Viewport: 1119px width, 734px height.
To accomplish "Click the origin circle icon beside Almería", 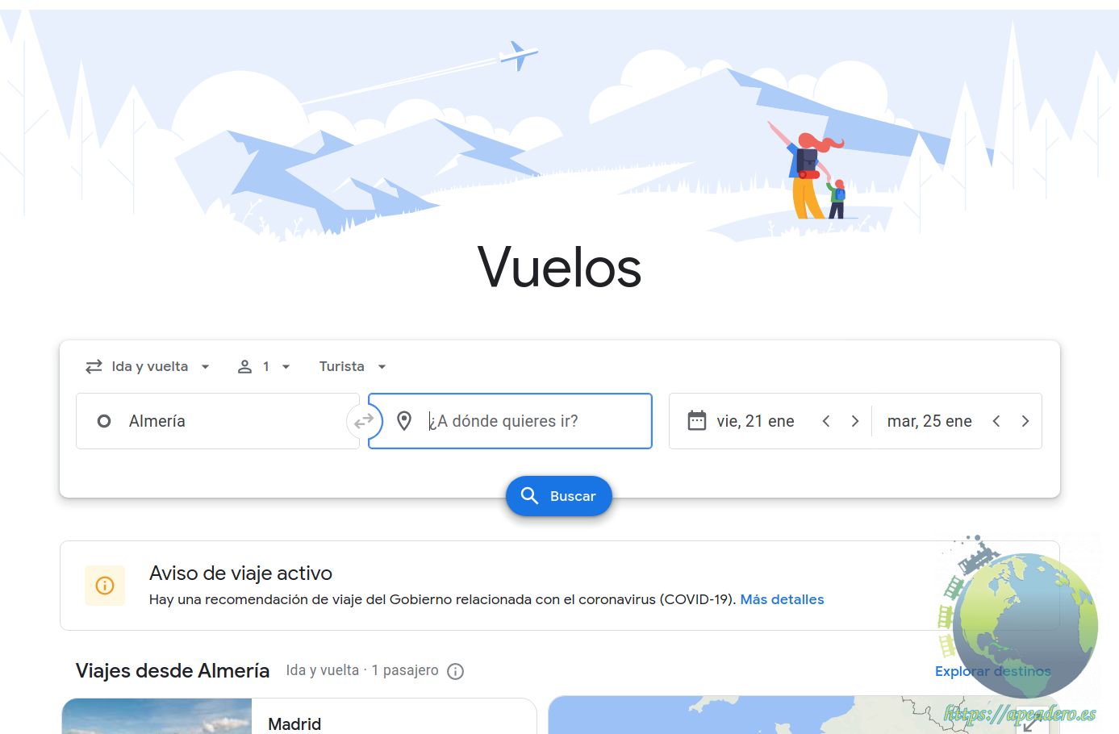I will 104,421.
